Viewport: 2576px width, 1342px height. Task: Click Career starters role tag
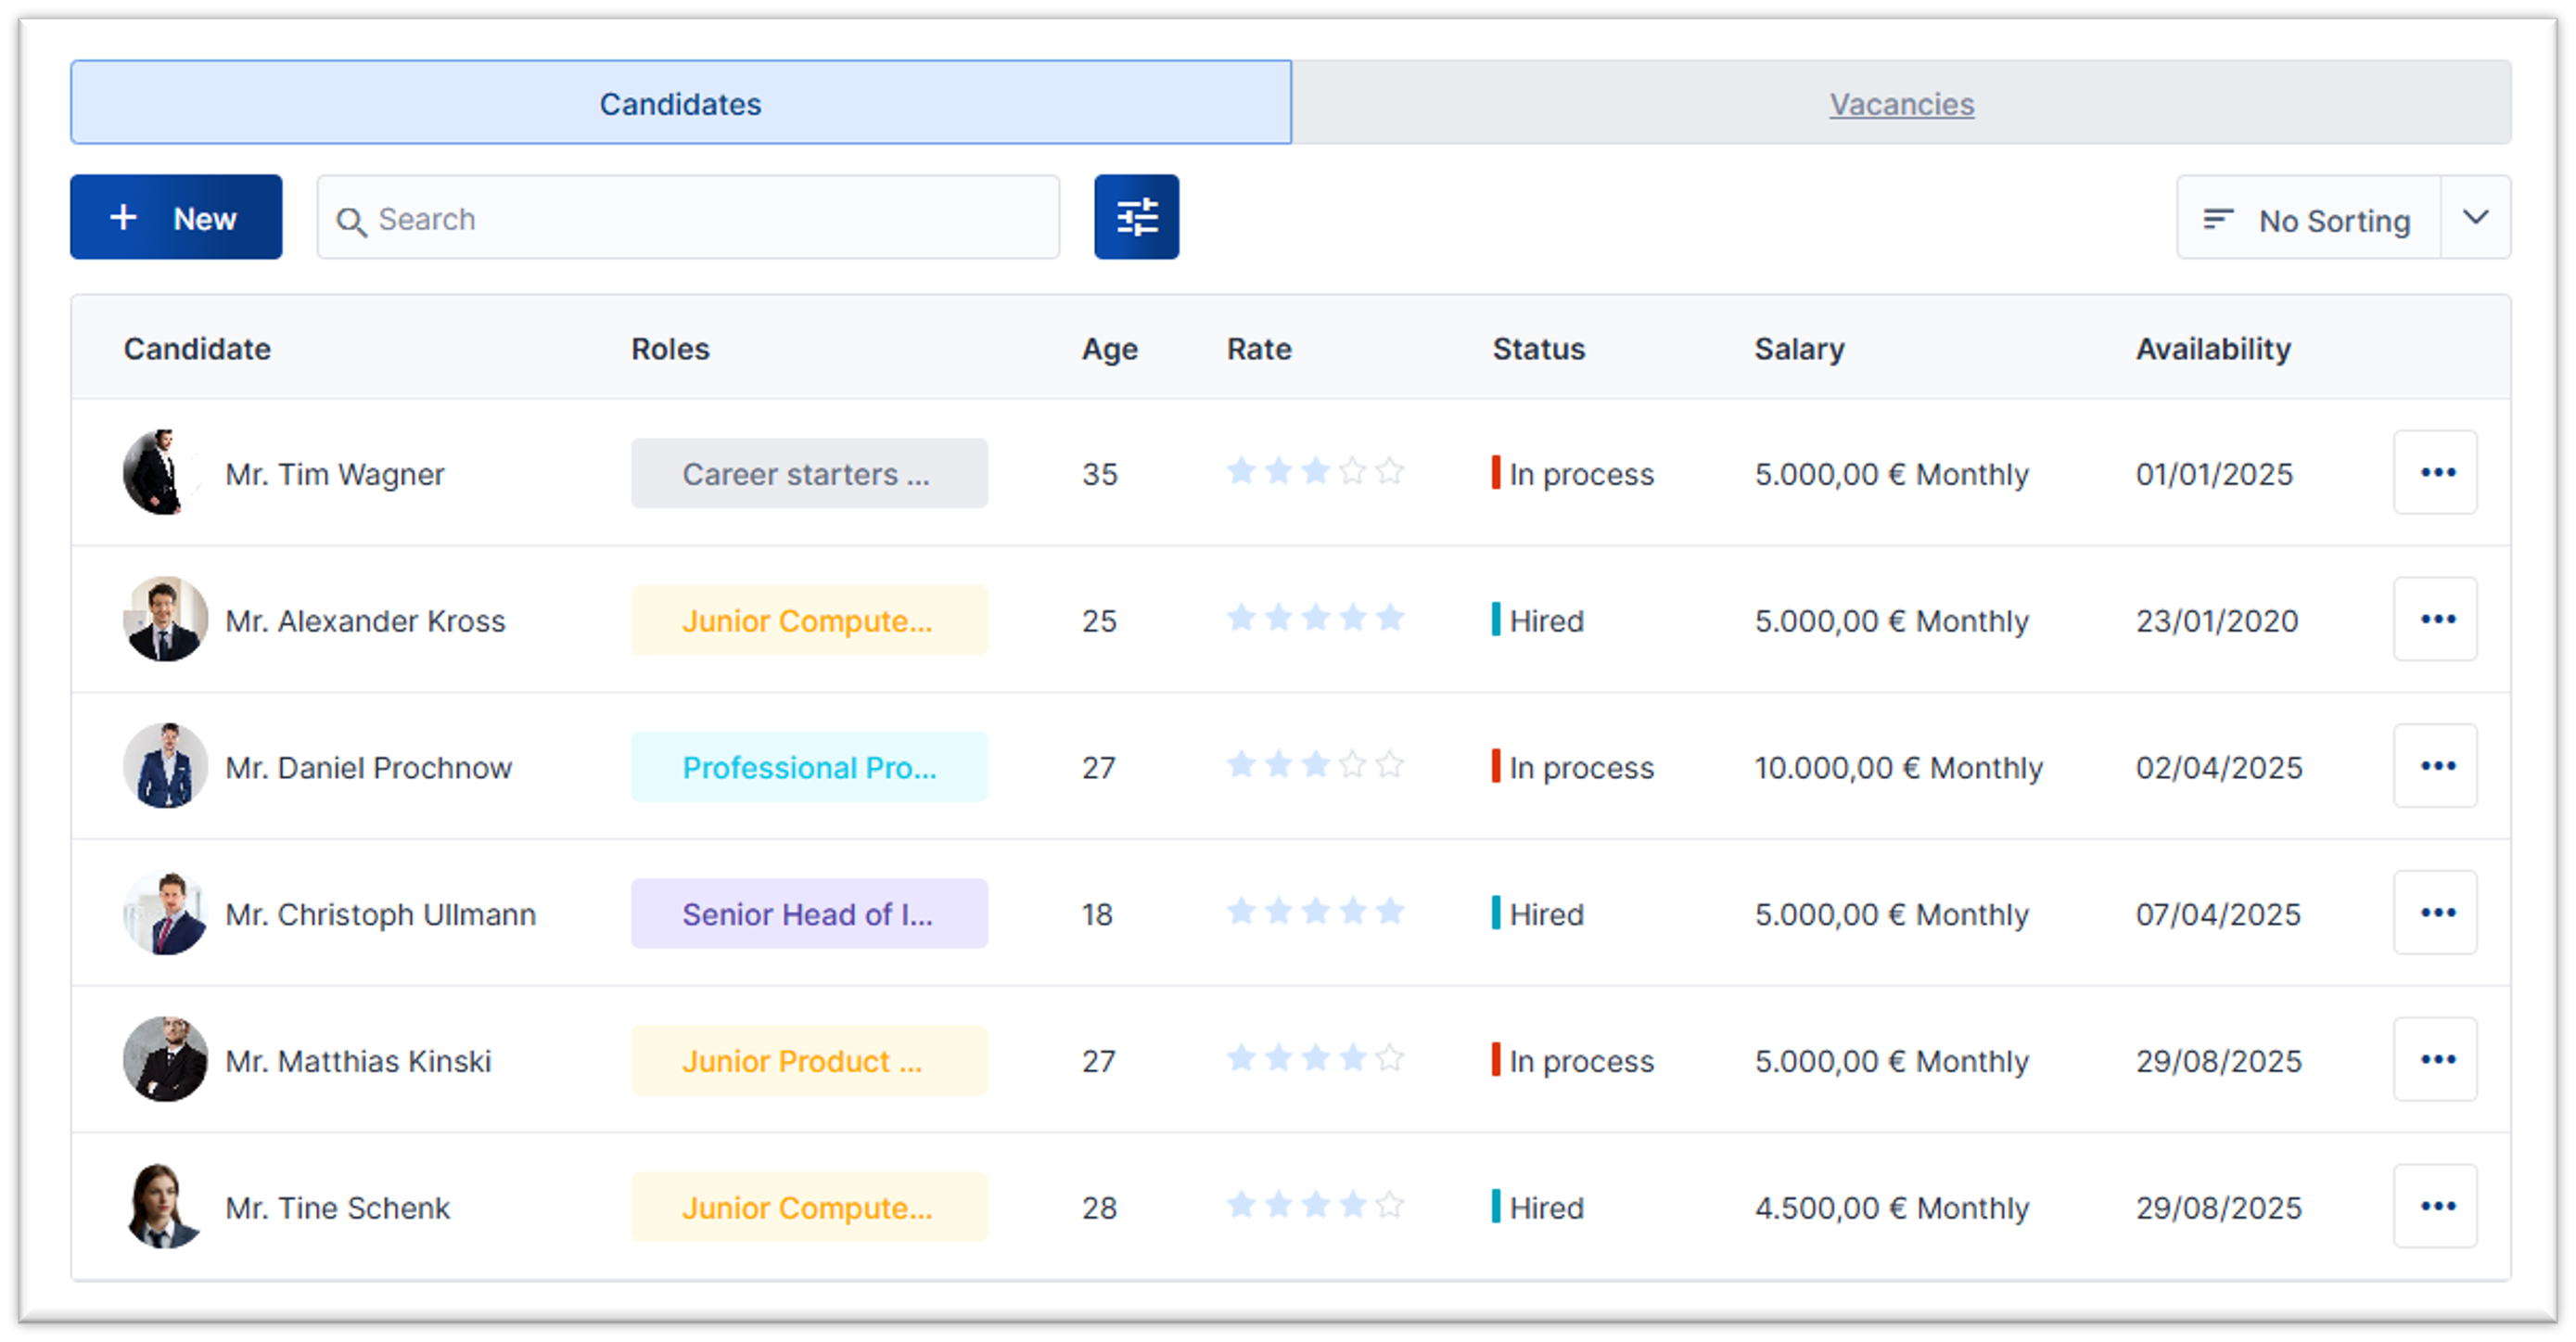[x=808, y=473]
